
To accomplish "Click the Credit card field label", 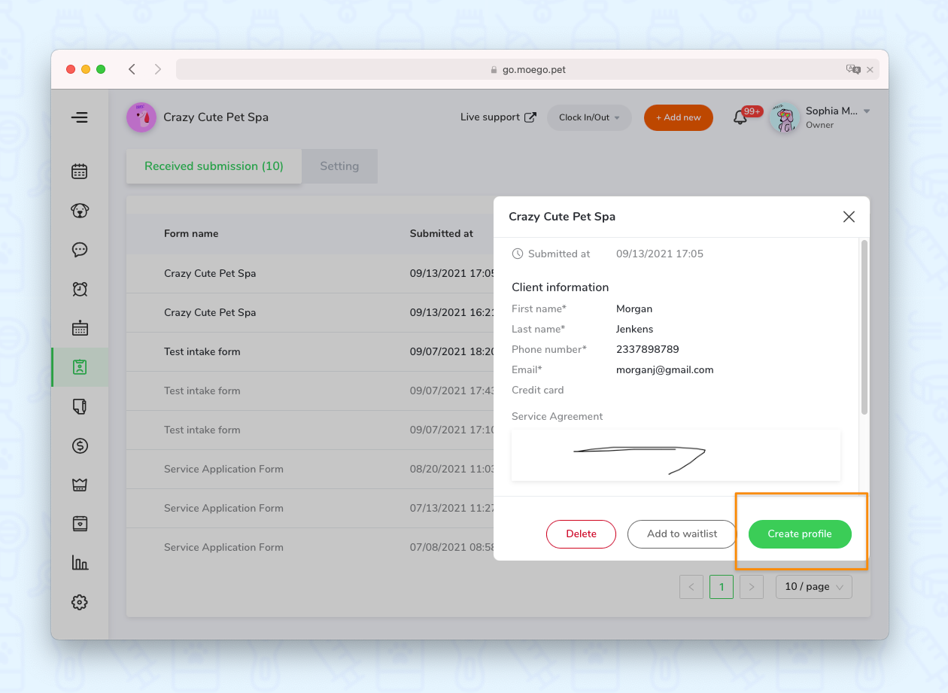I will click(x=537, y=391).
